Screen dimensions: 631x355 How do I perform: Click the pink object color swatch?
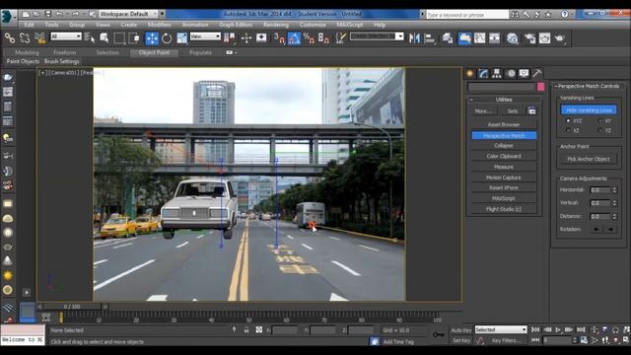tap(541, 87)
